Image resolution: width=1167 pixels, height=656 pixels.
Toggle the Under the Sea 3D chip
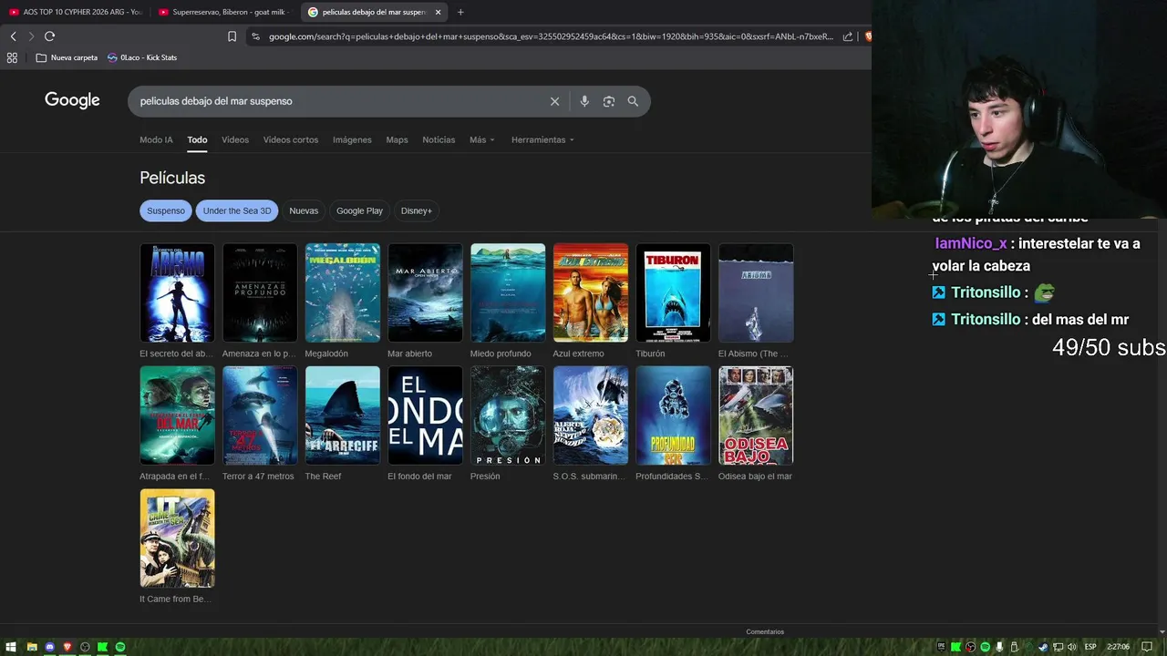[x=237, y=210]
